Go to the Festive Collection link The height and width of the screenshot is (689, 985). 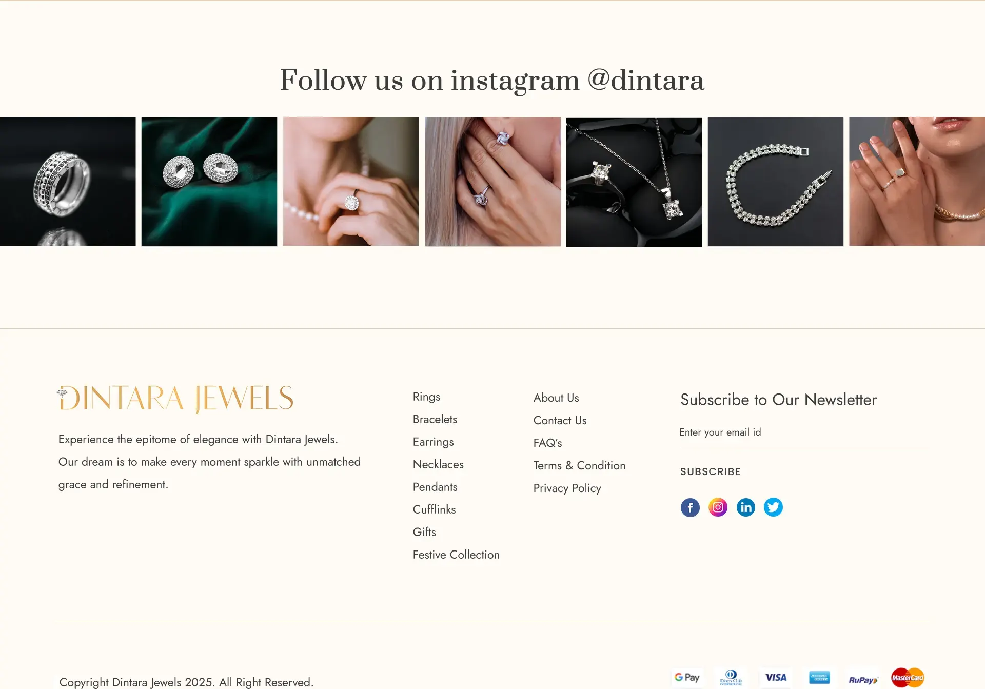pos(456,555)
